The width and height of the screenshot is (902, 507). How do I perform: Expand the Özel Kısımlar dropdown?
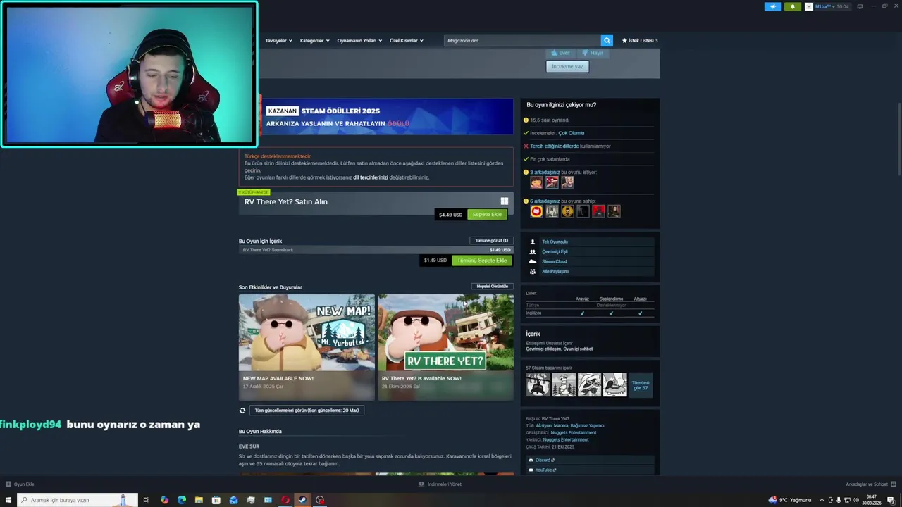(x=407, y=40)
